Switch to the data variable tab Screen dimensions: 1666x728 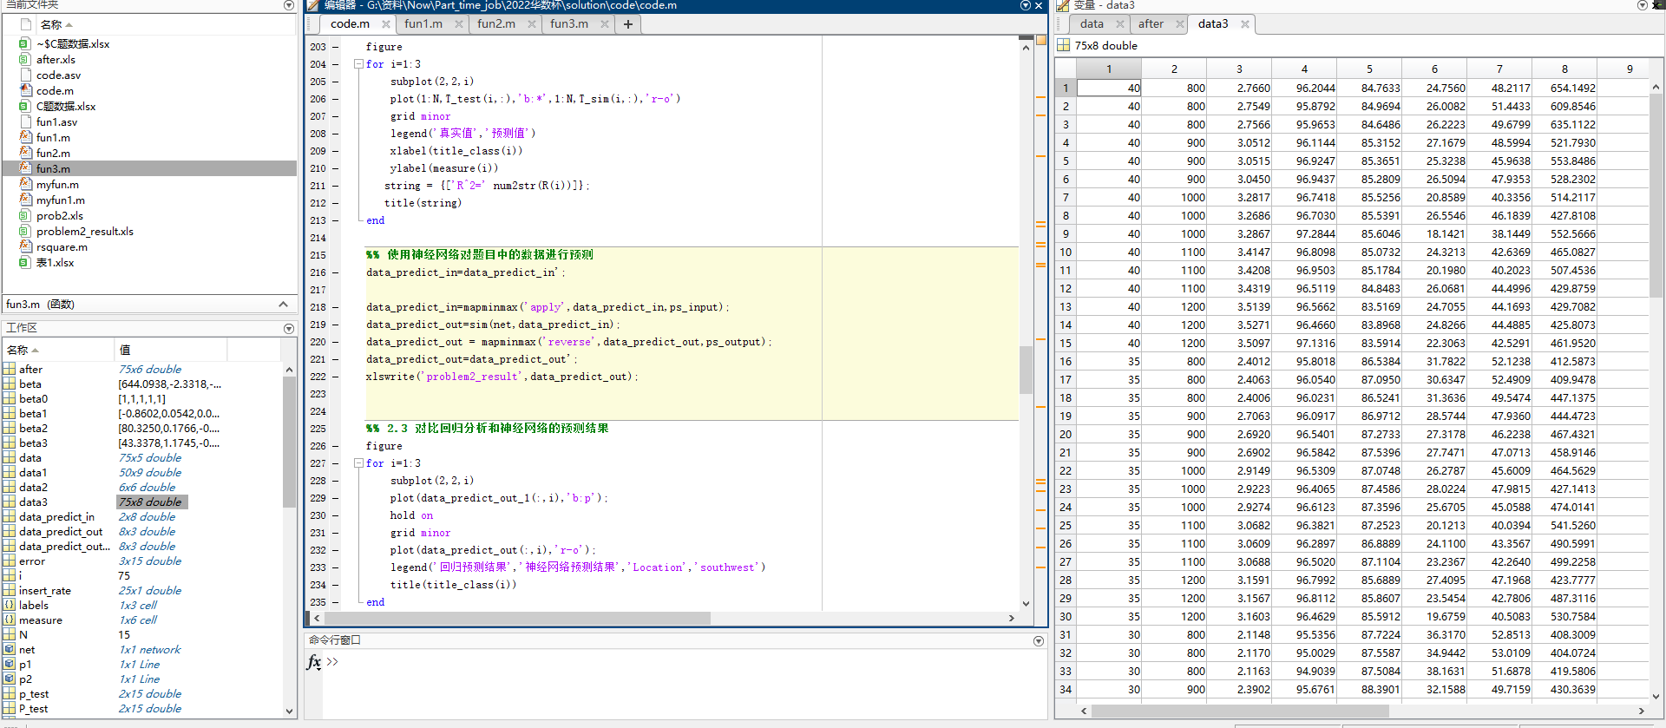pos(1092,23)
